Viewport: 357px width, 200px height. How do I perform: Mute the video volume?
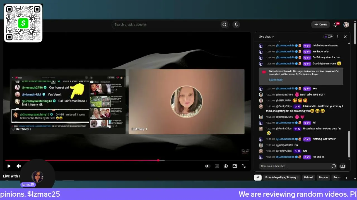click(x=18, y=166)
